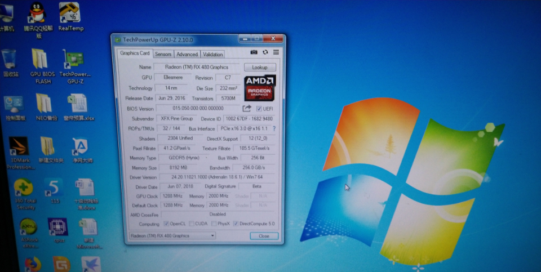Click the Die Size value 232 mm²
This screenshot has width=541, height=272.
[228, 88]
